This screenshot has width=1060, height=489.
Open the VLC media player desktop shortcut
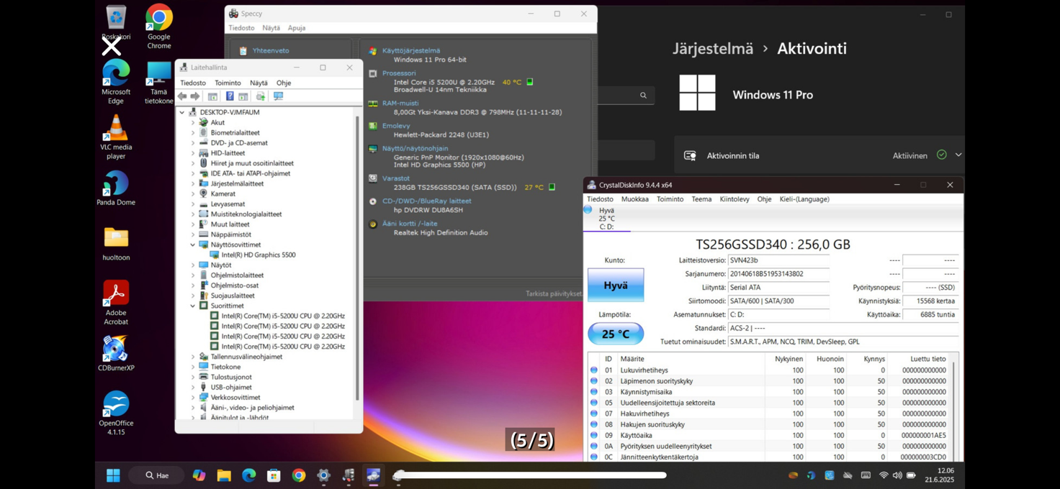pos(116,137)
